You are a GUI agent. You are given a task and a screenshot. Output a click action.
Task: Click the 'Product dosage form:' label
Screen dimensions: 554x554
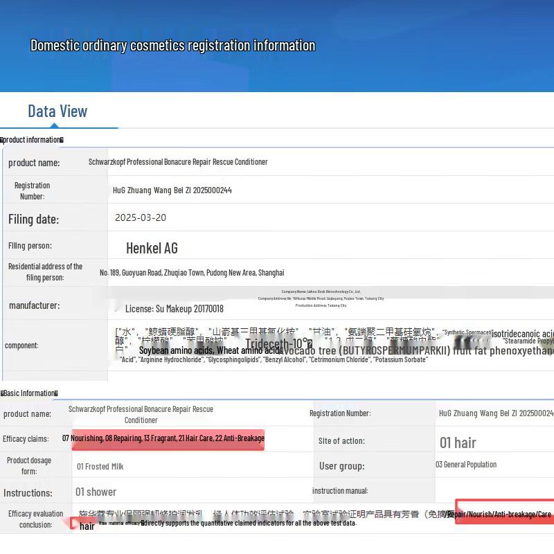tap(29, 465)
